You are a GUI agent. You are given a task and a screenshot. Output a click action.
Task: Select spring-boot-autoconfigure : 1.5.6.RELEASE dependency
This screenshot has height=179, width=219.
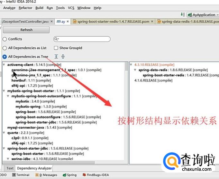(x=58, y=117)
